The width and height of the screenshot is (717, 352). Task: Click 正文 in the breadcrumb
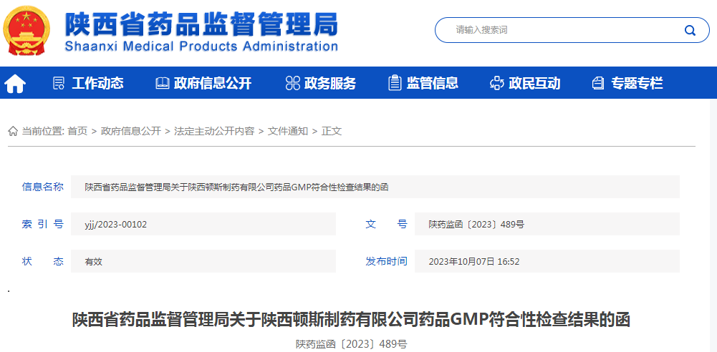click(332, 131)
